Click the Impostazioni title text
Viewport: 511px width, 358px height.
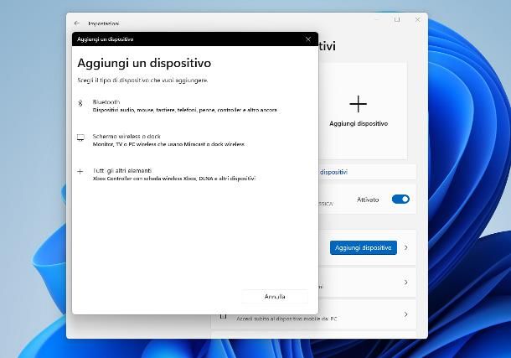coord(103,23)
